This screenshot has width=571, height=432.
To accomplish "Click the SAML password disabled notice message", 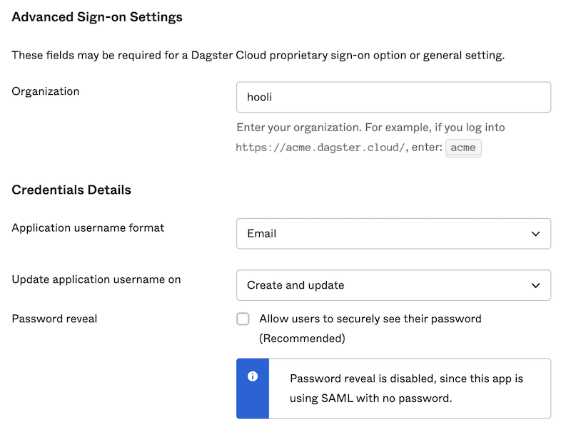I will pos(410,389).
